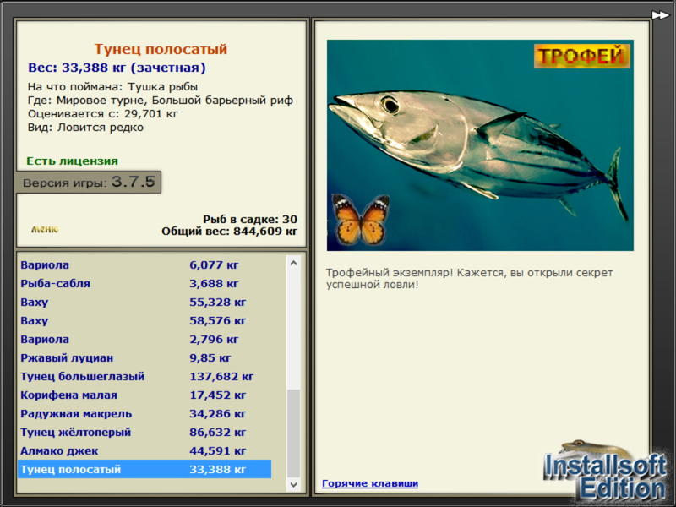This screenshot has width=676, height=507.
Task: Select Тунец большеглазый row
Action: tap(144, 376)
